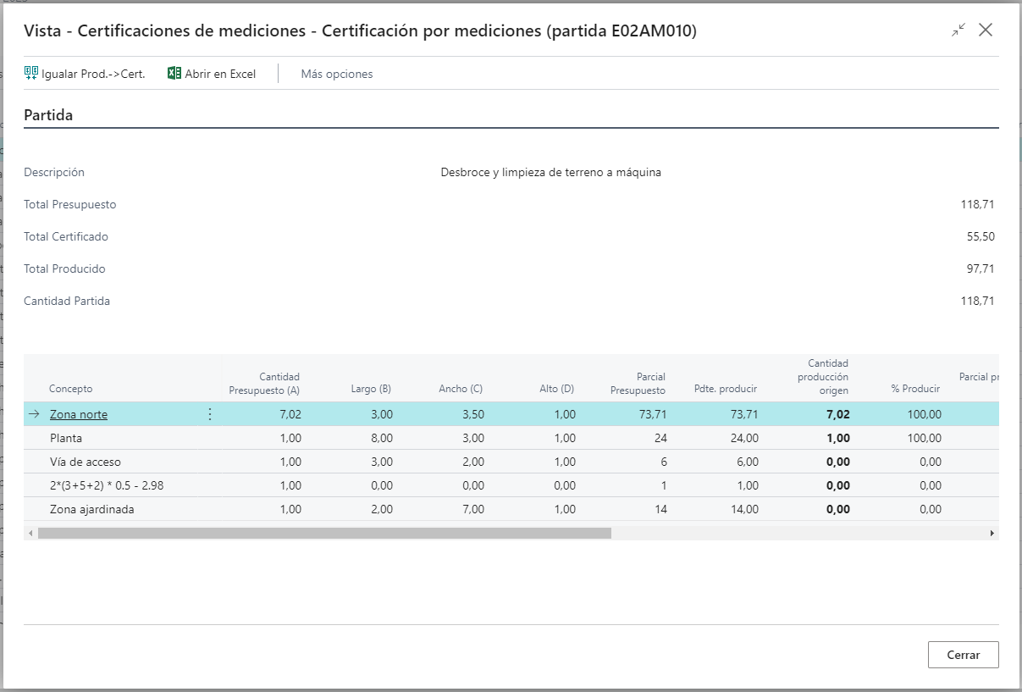
Task: Click the Cantidad Partida value 118,71
Action: click(x=977, y=301)
